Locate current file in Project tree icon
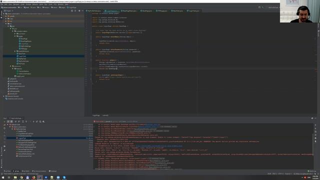Screen dimensions: 320x180 72,11
